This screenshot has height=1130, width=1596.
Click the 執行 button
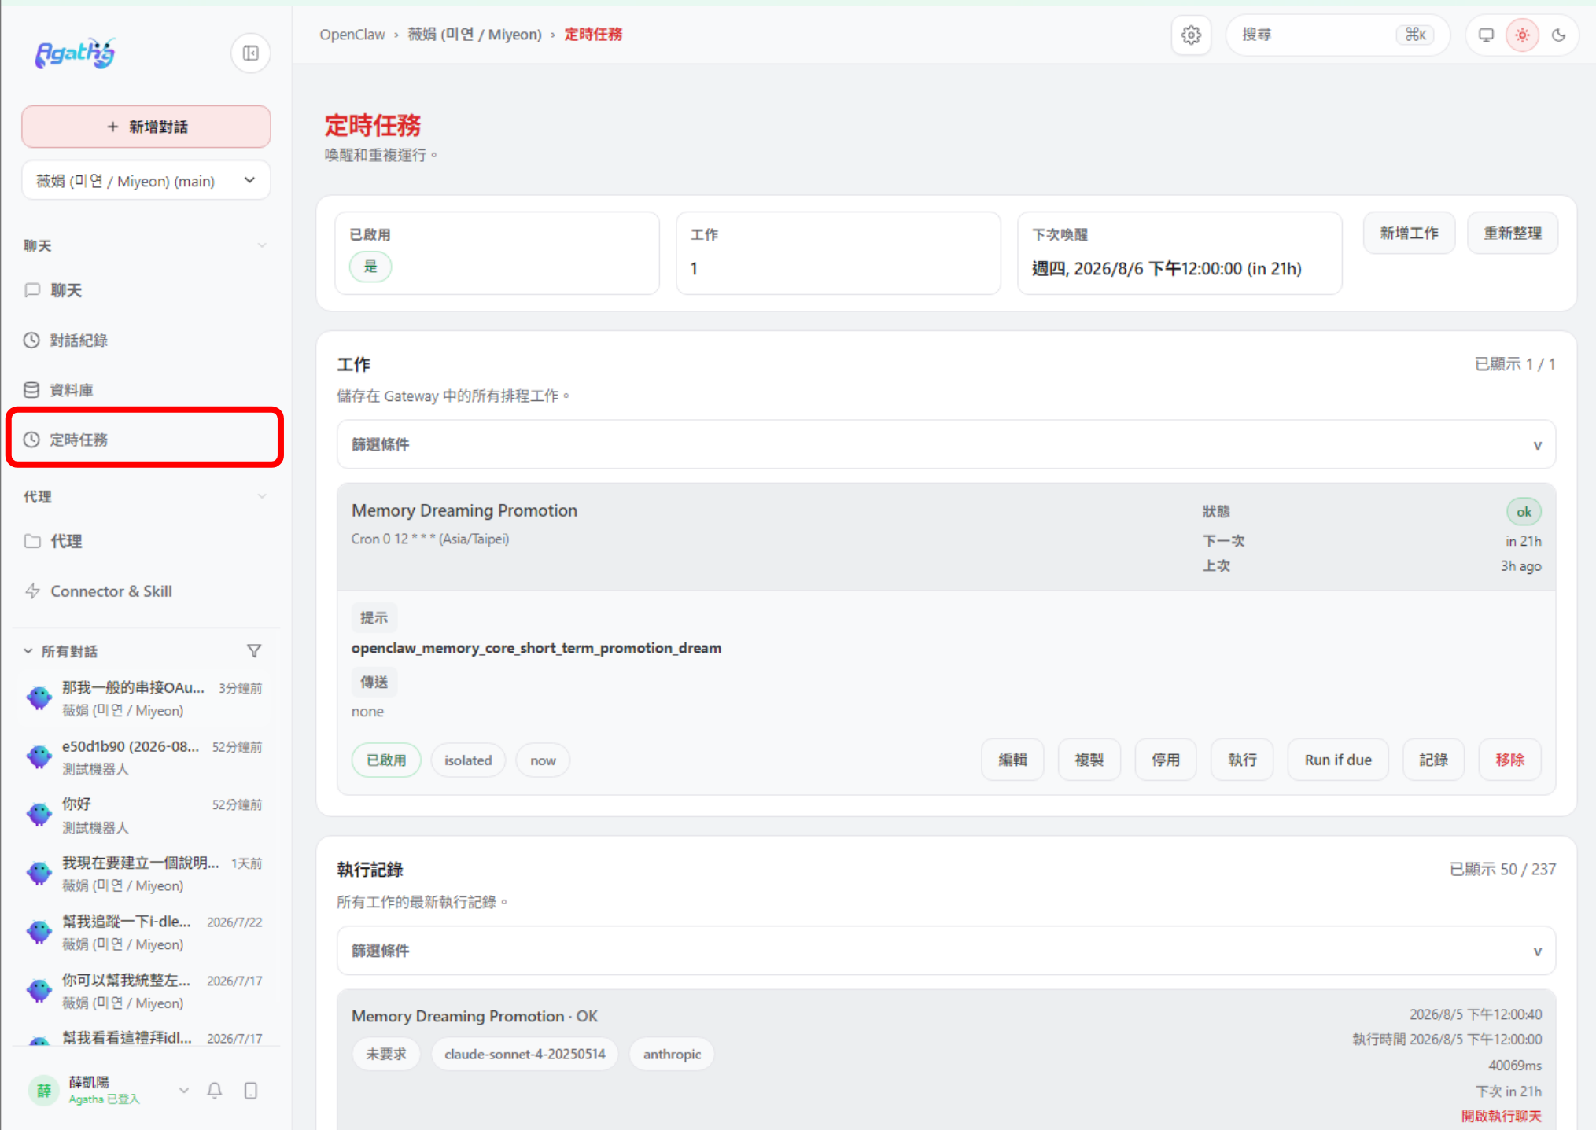1242,760
